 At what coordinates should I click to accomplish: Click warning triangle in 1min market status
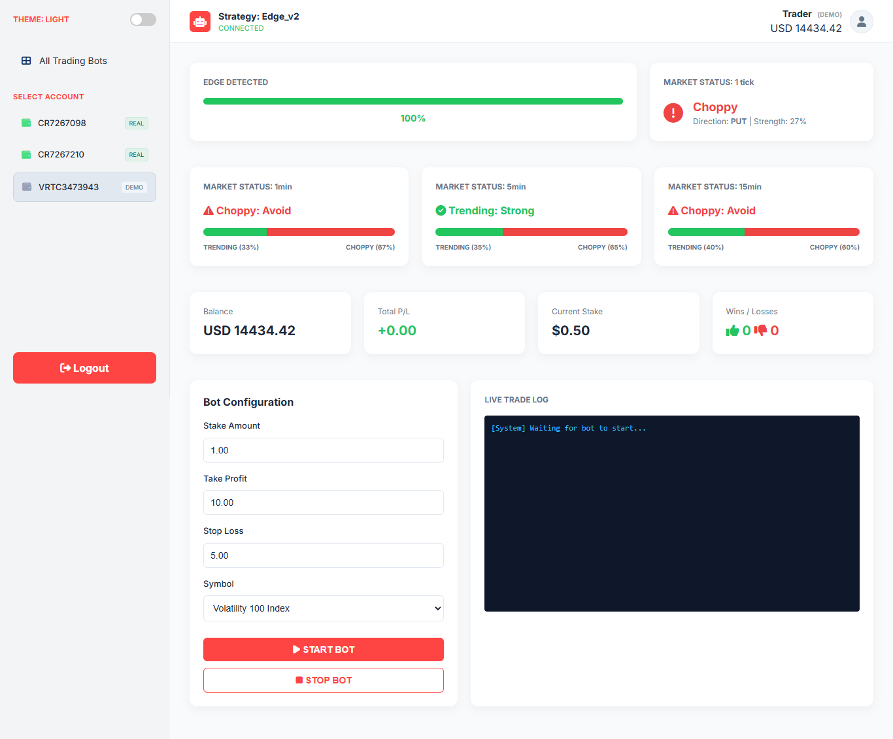(x=209, y=210)
